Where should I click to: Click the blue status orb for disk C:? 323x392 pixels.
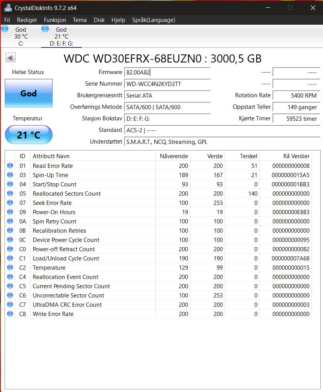click(5, 29)
